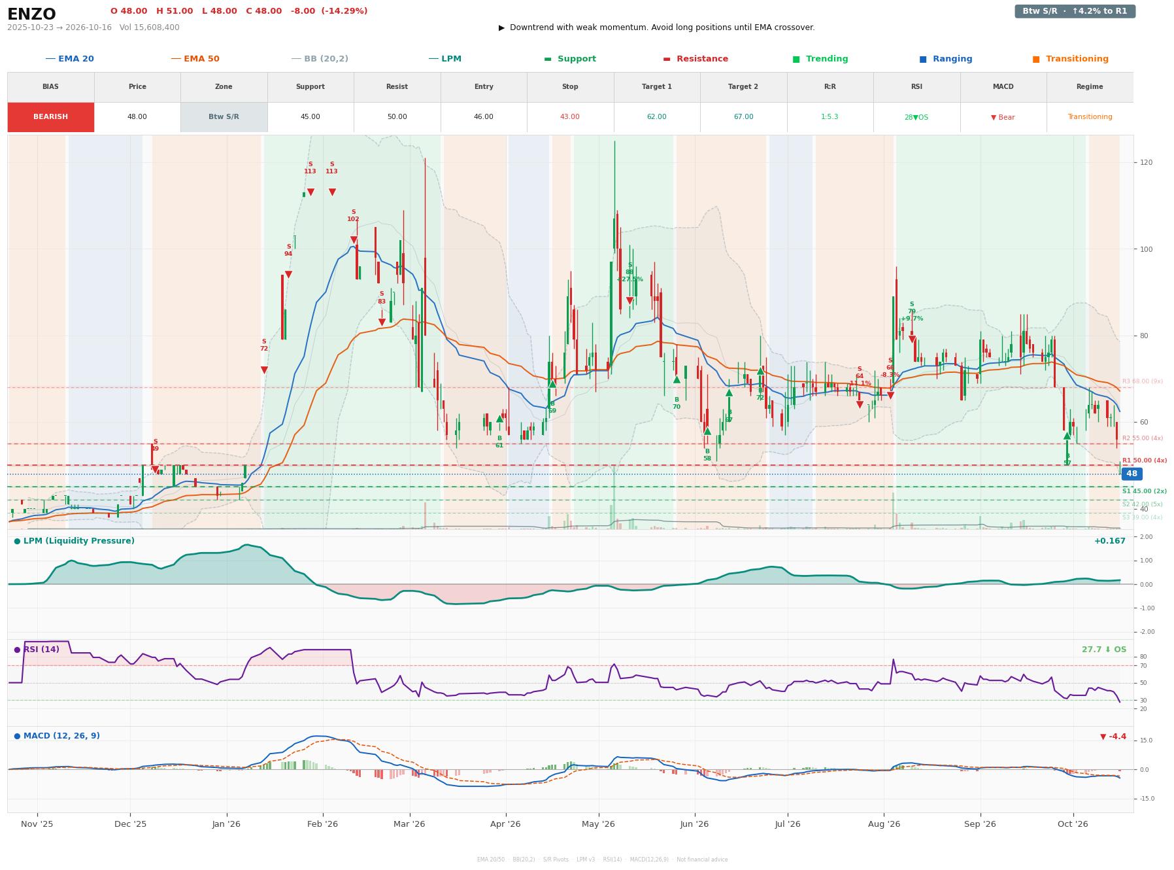The image size is (1174, 870).
Task: Click the S1 45.00 (2x) support label
Action: (1145, 491)
